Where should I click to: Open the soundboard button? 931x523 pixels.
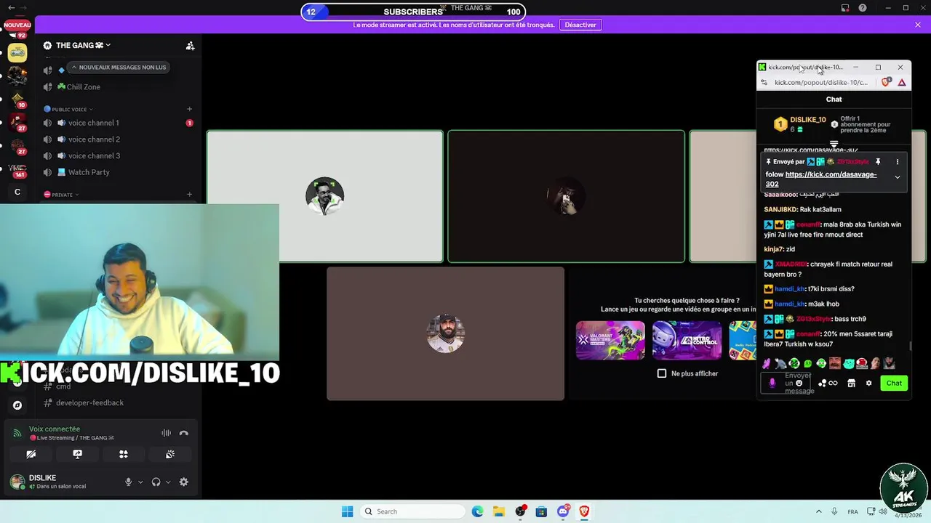click(170, 454)
